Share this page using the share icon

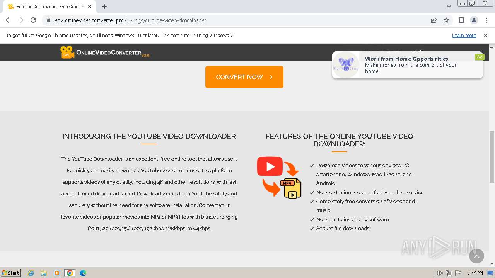[x=434, y=20]
